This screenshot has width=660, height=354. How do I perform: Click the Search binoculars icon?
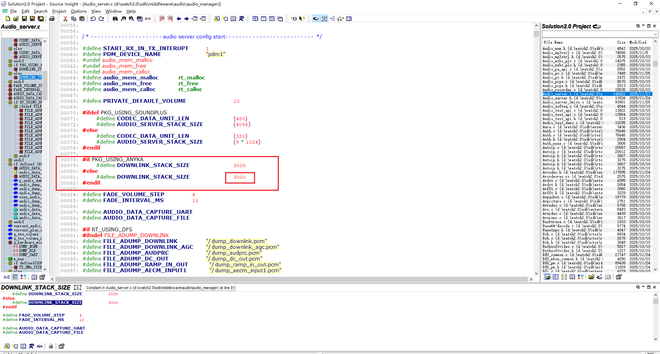click(x=115, y=19)
